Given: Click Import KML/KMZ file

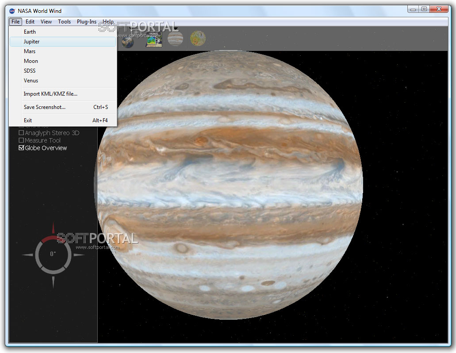Looking at the screenshot, I should [x=63, y=94].
